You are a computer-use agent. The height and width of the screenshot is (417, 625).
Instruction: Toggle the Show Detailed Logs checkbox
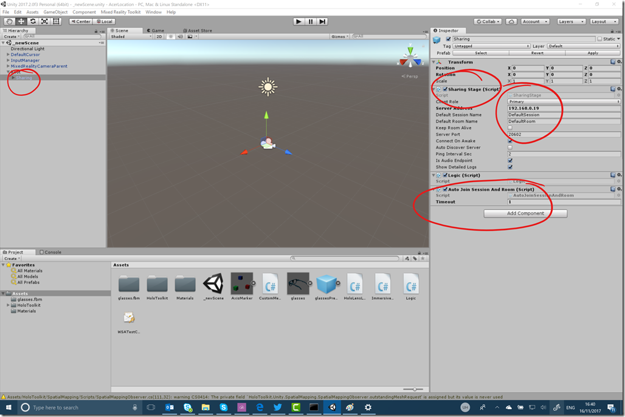(x=510, y=167)
